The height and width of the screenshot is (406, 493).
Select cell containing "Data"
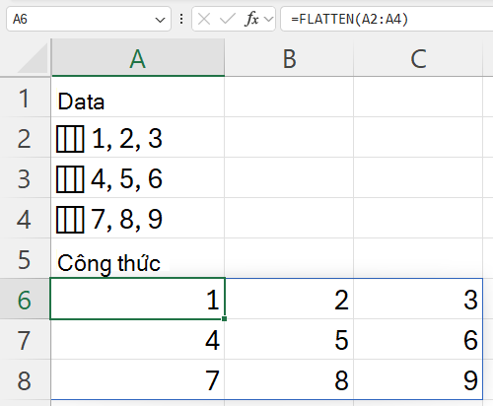click(x=138, y=98)
